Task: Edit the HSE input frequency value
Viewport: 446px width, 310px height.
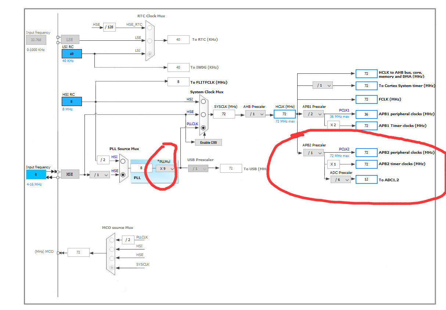Action: [x=36, y=174]
